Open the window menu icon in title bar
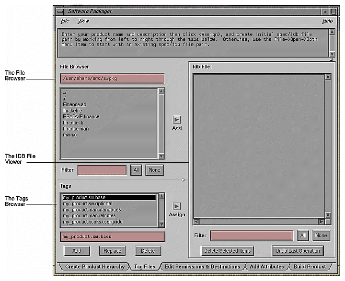The height and width of the screenshot is (281, 345). tap(59, 11)
